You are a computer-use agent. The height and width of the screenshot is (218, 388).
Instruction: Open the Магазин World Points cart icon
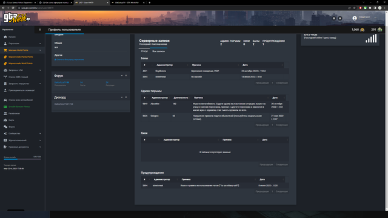[5, 50]
